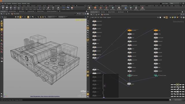Enable the Auto Takes checkbox
The width and height of the screenshot is (185, 104).
pyautogui.click(x=161, y=3)
